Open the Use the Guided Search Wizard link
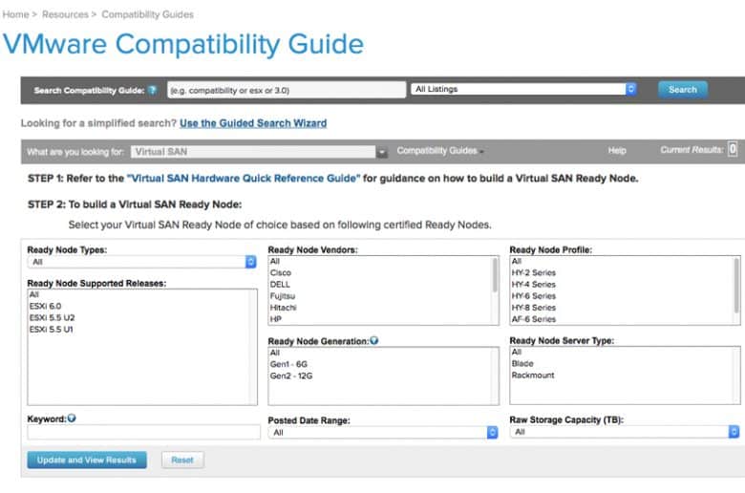Image resolution: width=745 pixels, height=493 pixels. (x=253, y=123)
